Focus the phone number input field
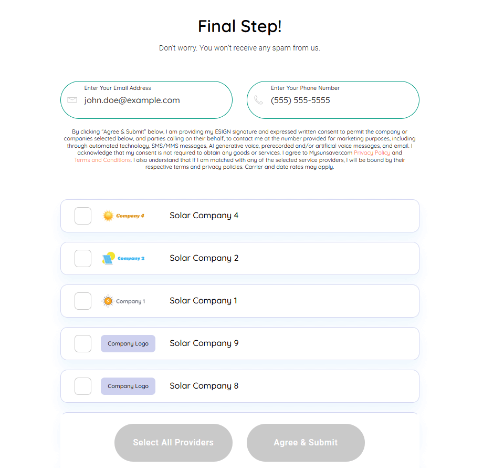483x468 pixels. (339, 100)
